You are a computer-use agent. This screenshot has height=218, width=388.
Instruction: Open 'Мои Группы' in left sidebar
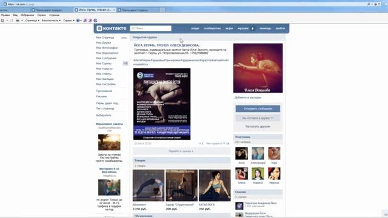[x=104, y=64]
